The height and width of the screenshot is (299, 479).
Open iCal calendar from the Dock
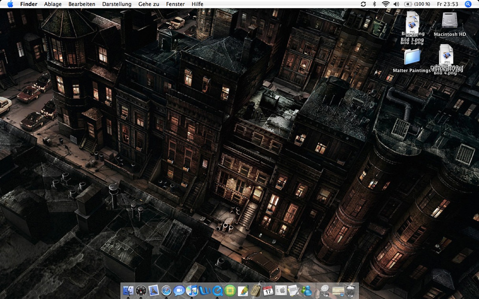click(268, 290)
